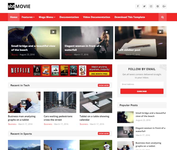Click the Recent in Sports heading

(21, 134)
